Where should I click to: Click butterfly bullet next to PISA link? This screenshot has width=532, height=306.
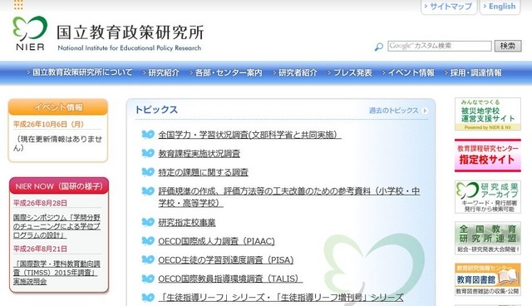click(148, 259)
